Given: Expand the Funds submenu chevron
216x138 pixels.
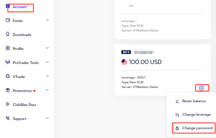Looking at the screenshot, I should pos(47,20).
